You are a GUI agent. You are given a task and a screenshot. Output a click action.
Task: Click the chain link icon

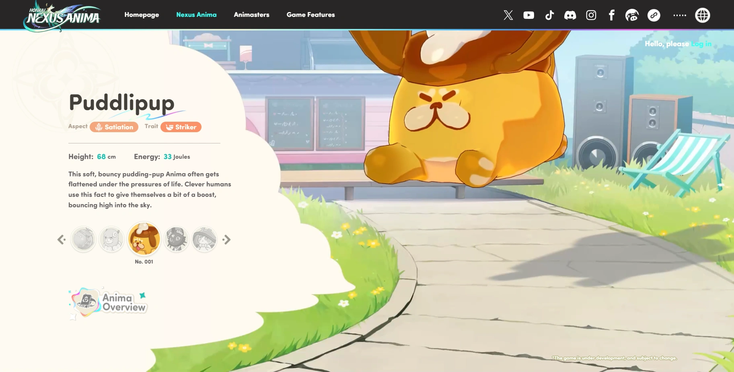point(654,15)
